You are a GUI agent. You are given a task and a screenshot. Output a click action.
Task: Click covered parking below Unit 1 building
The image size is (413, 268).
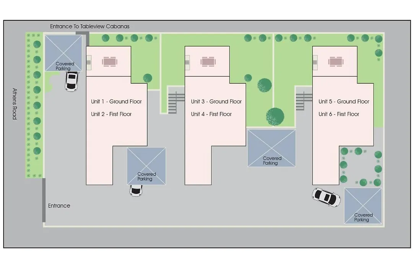[x=146, y=166]
